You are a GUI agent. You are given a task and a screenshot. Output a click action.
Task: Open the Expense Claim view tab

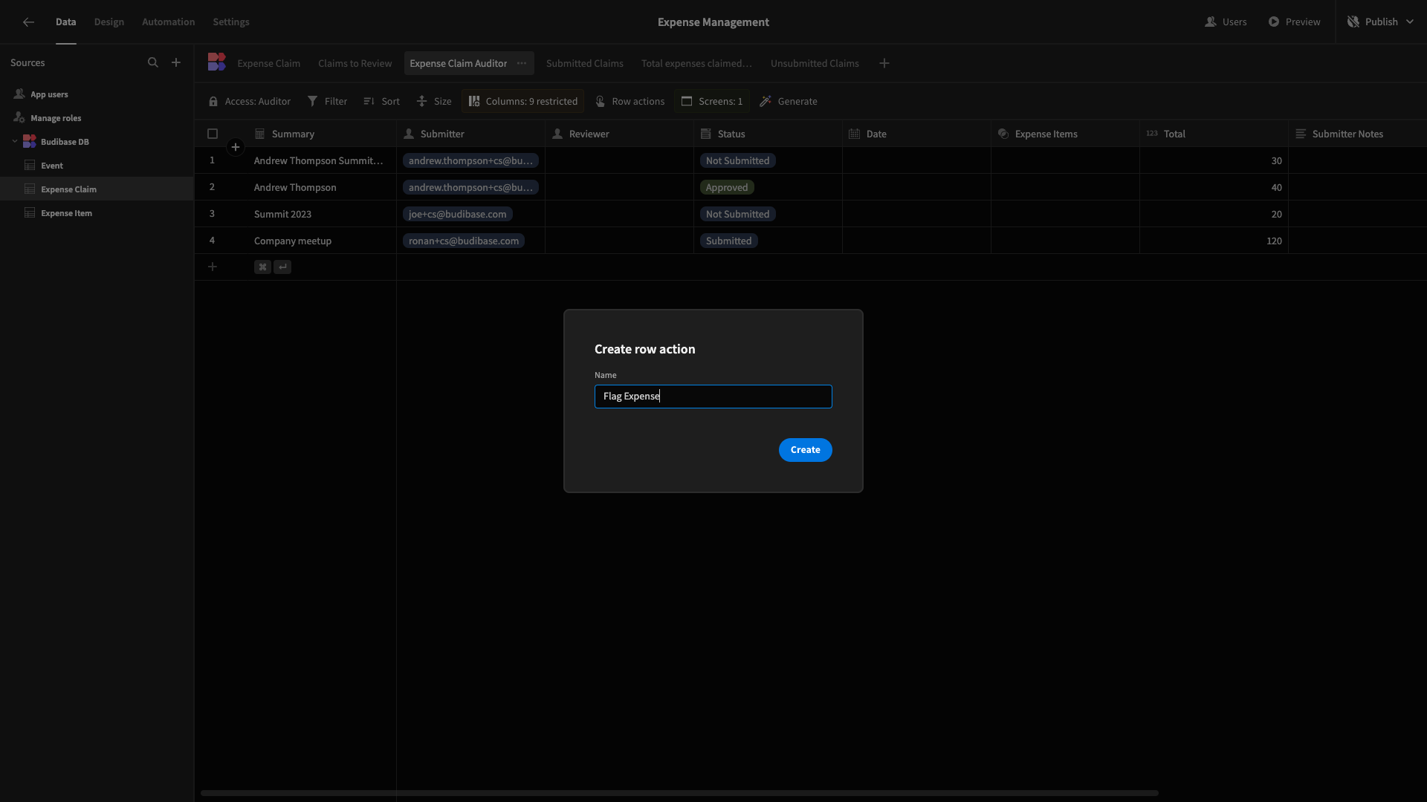click(269, 64)
